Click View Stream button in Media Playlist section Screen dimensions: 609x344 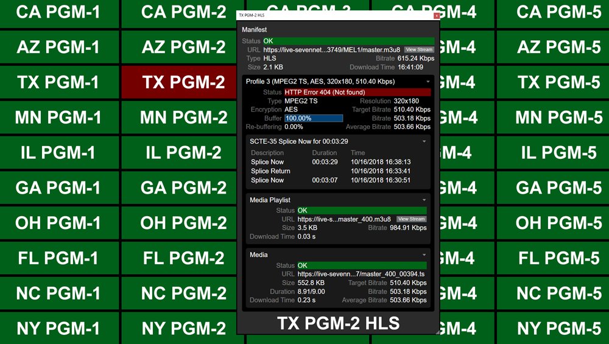[x=411, y=219]
